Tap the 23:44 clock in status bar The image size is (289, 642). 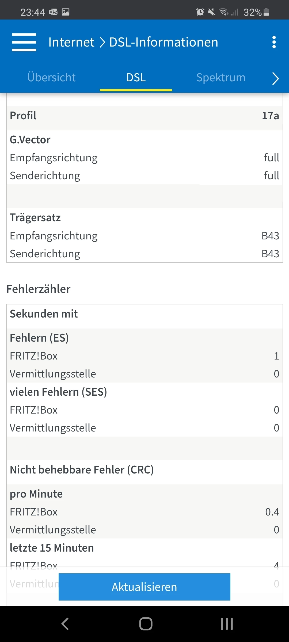tap(33, 12)
